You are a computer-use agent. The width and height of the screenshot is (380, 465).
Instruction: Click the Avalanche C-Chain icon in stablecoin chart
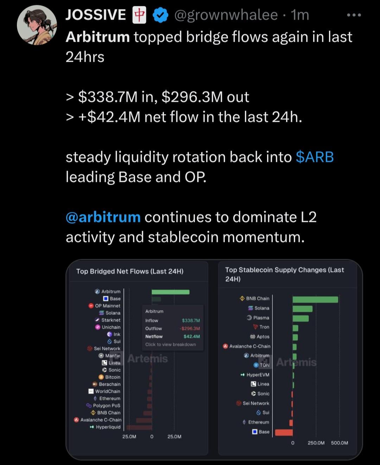[226, 346]
